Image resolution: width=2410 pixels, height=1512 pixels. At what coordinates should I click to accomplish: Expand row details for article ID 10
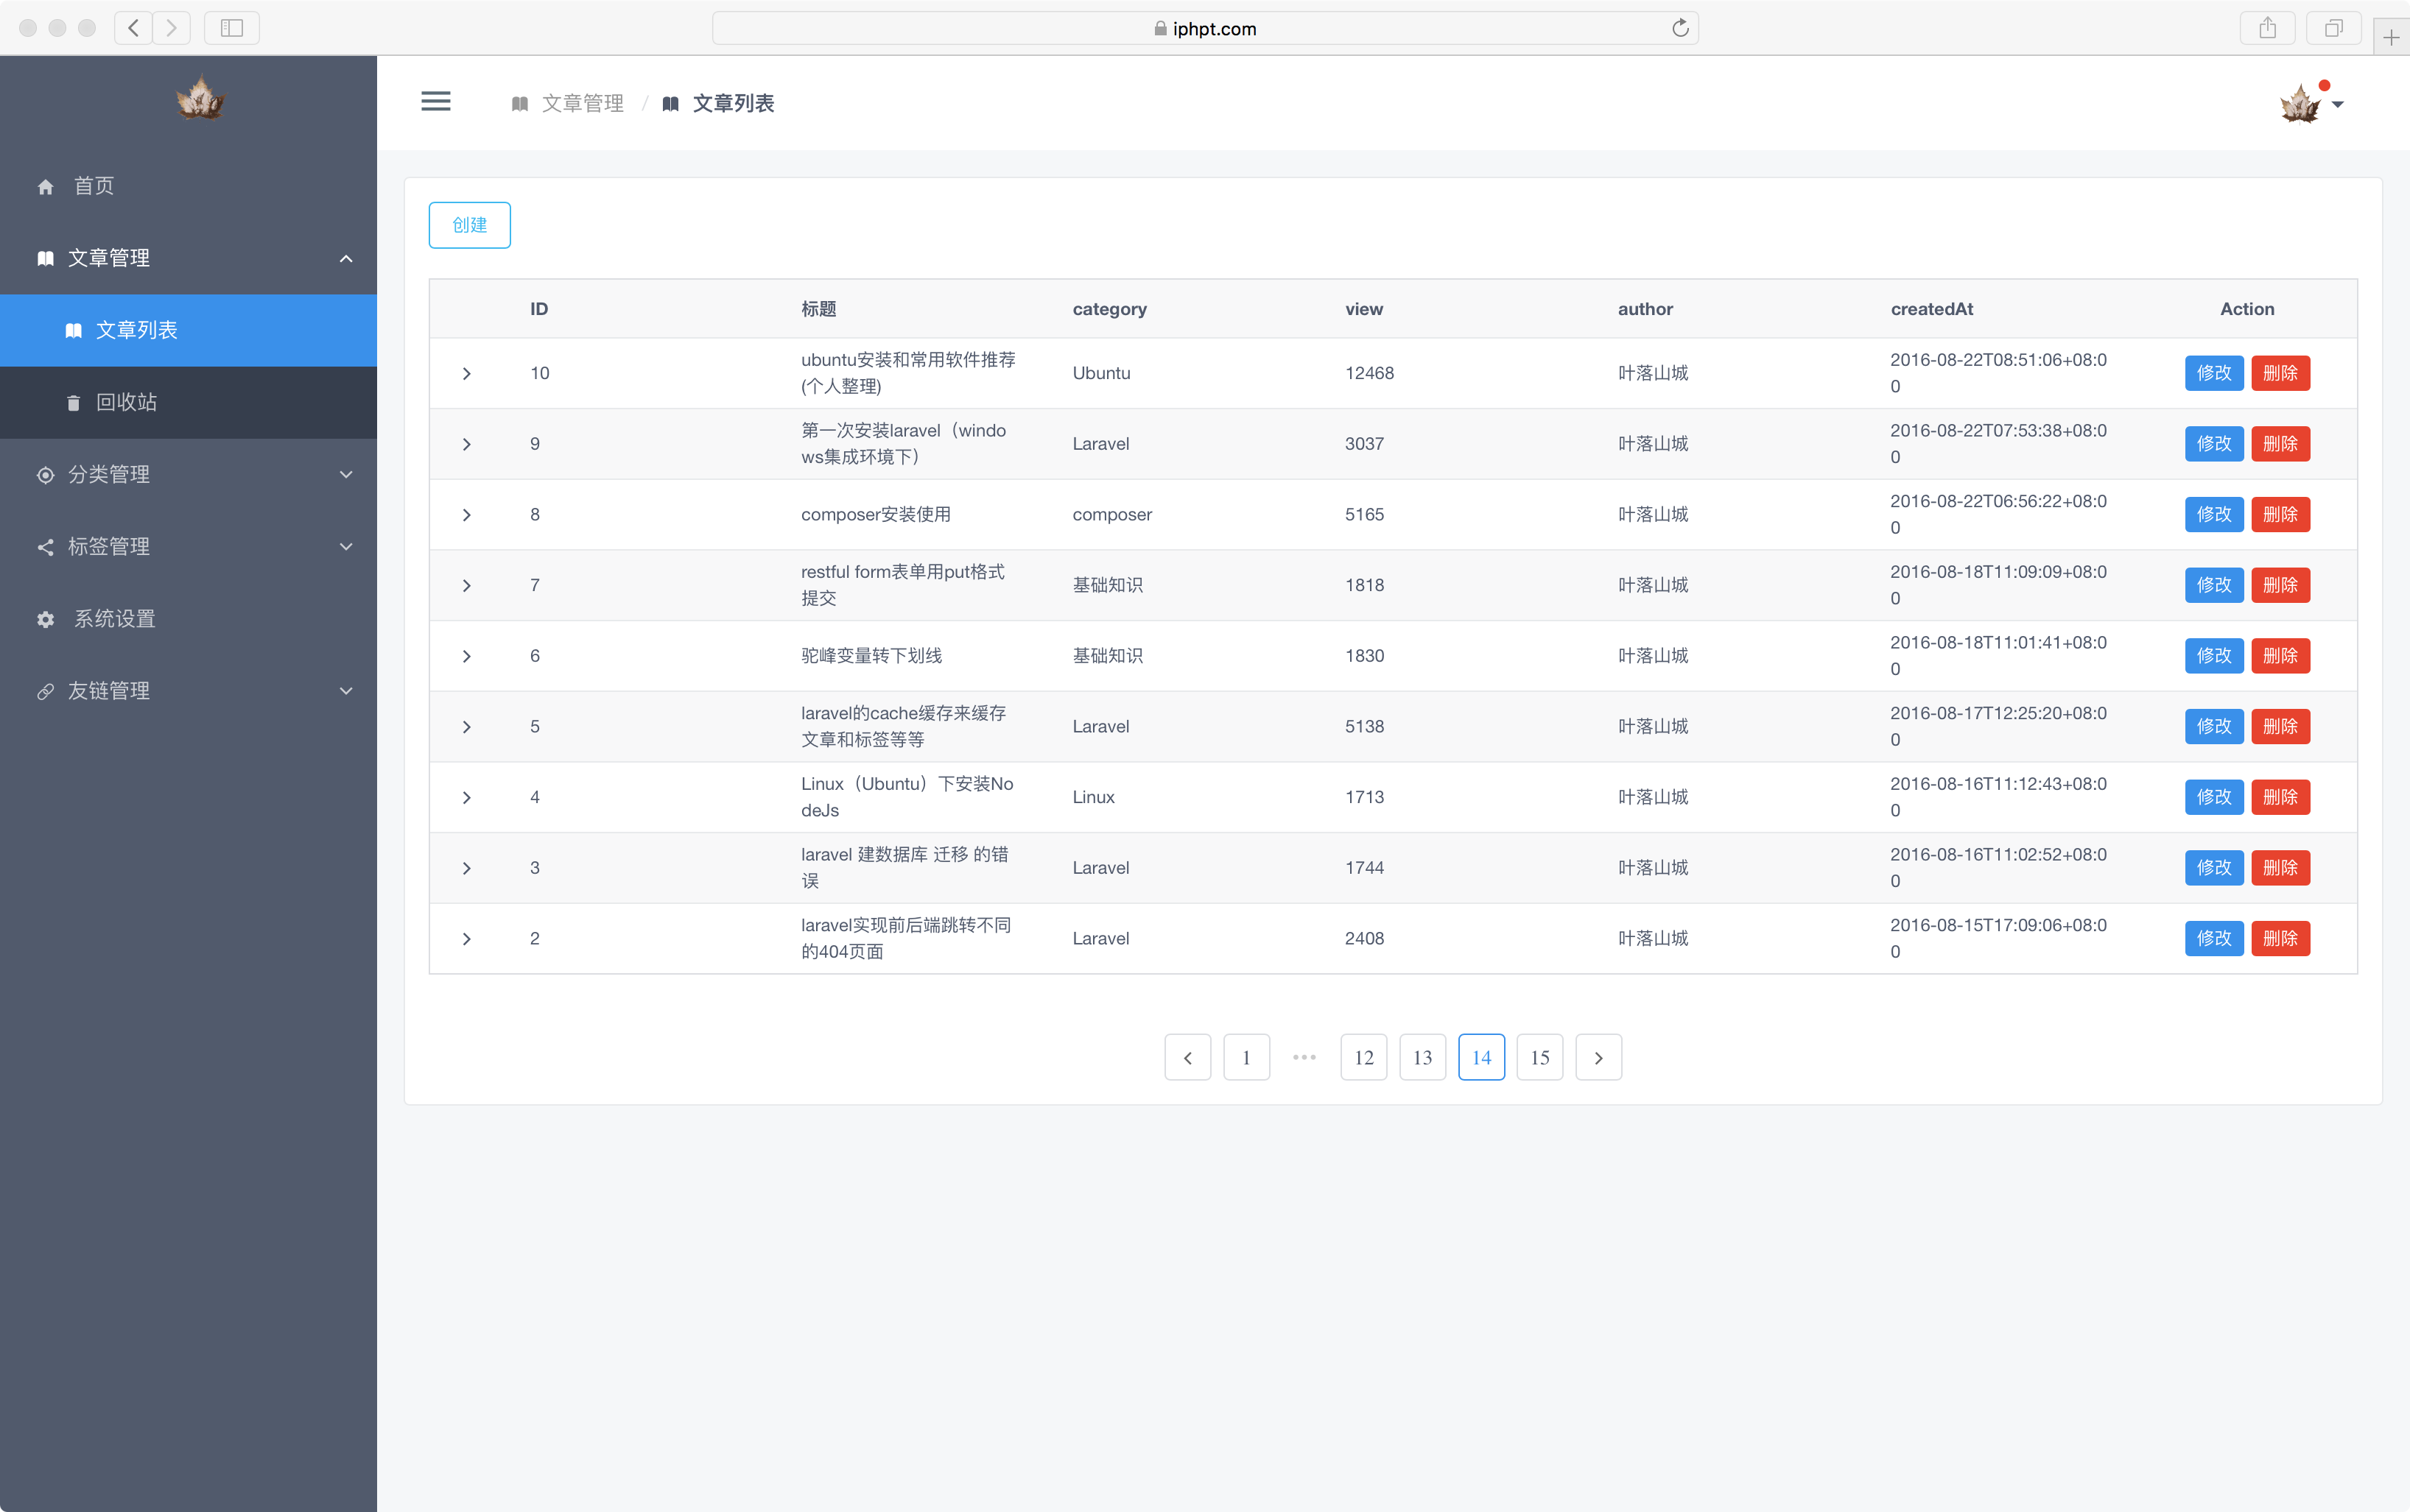coord(466,374)
